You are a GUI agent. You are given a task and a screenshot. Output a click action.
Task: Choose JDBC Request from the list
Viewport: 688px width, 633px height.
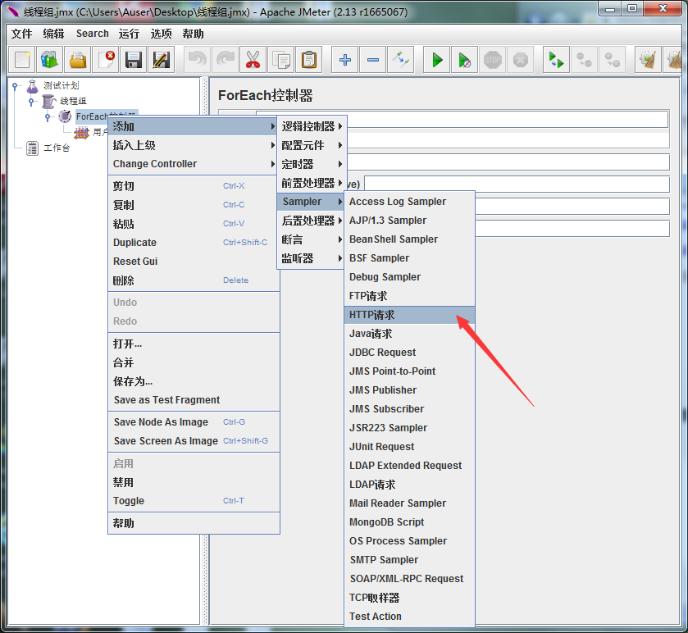tap(409, 353)
